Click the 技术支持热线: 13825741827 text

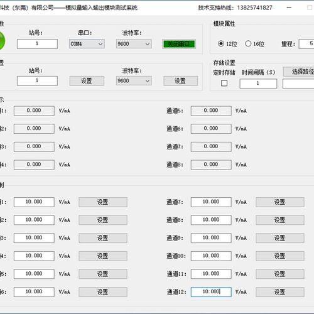(235, 8)
